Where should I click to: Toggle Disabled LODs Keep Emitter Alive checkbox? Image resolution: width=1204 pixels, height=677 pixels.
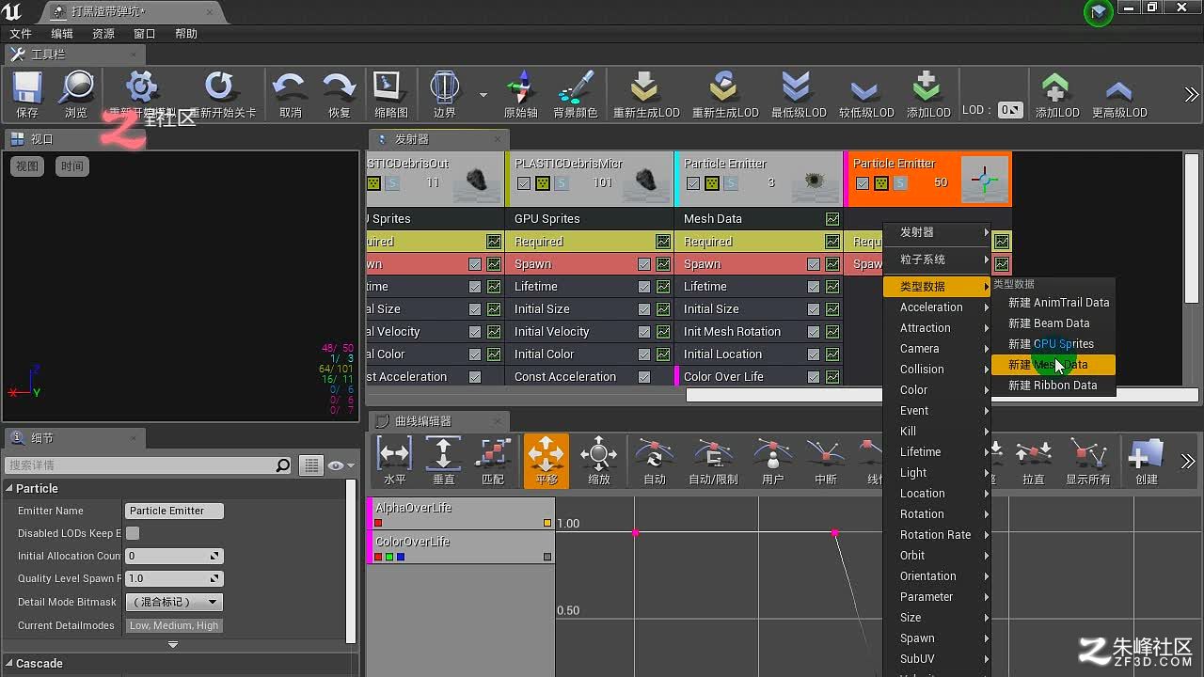pyautogui.click(x=133, y=533)
